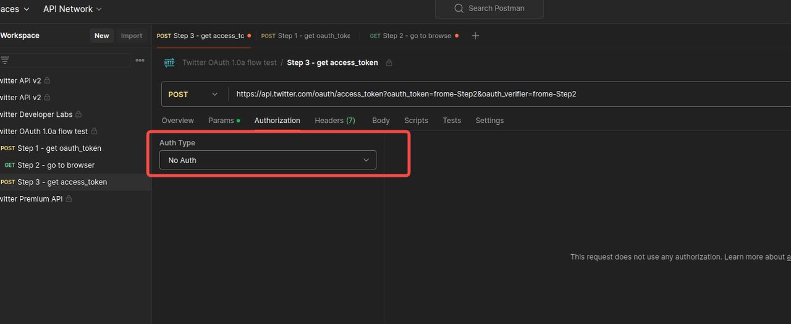Select the Authorization tab

pos(277,121)
